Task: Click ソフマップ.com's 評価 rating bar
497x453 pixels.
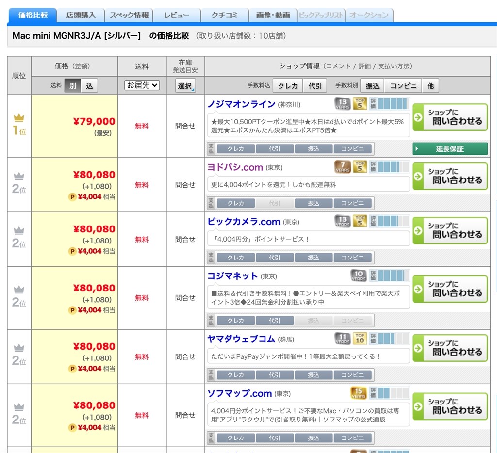Action: tap(389, 393)
